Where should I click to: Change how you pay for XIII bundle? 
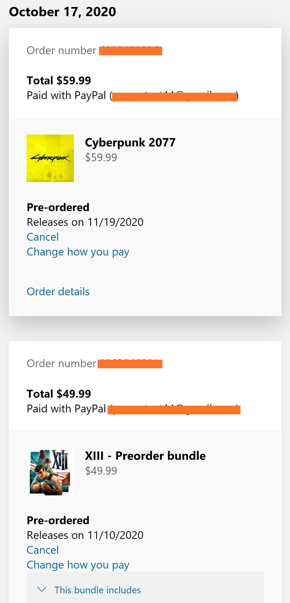78,565
